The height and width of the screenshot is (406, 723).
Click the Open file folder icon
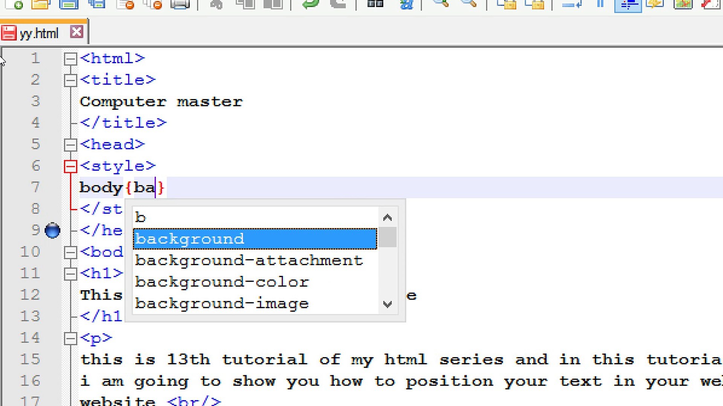(41, 4)
